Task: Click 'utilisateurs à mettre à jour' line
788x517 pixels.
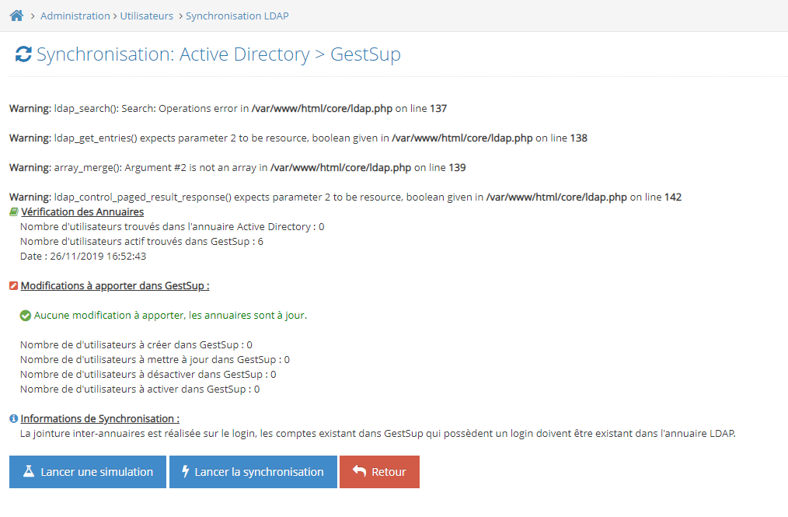Action: pos(155,360)
